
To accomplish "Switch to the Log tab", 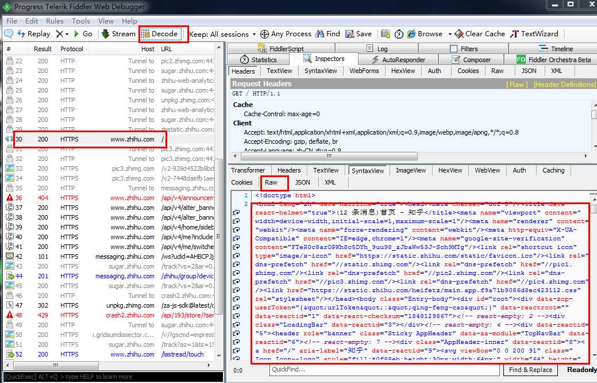I will [377, 48].
